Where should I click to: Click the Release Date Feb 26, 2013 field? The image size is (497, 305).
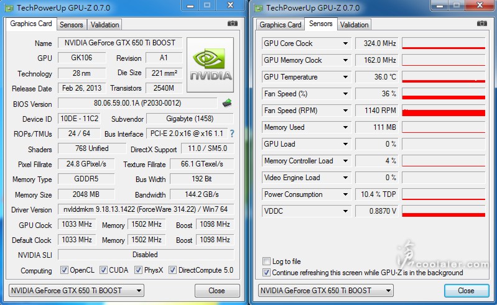tap(81, 88)
